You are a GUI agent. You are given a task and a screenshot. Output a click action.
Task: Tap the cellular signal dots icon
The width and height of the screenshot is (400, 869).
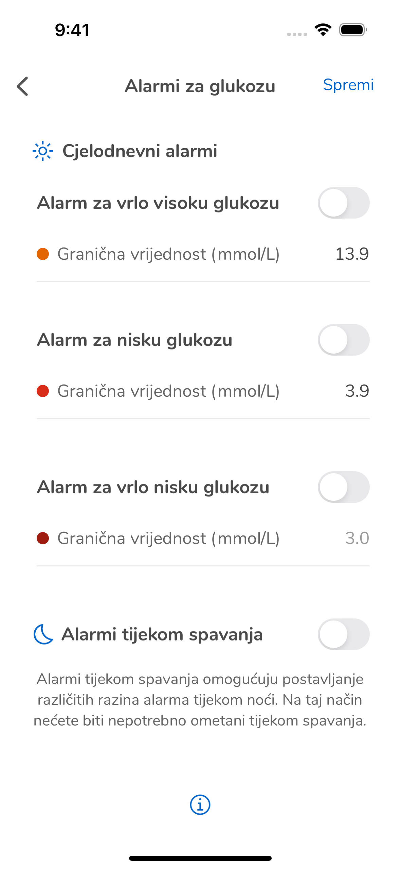297,34
